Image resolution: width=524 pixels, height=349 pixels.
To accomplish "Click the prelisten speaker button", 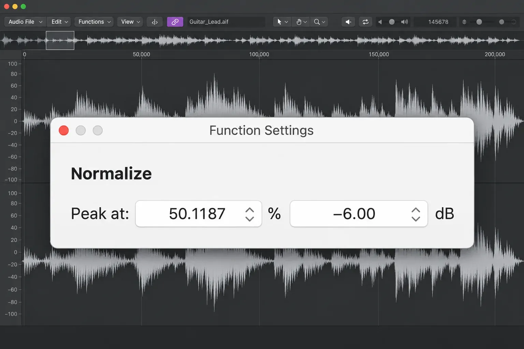I will tap(348, 22).
